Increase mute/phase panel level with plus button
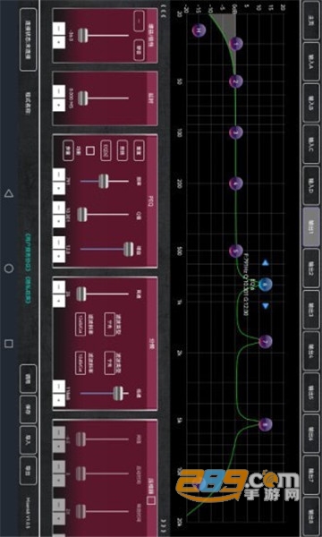Screen dimensions: 322x537 click(x=59, y=42)
